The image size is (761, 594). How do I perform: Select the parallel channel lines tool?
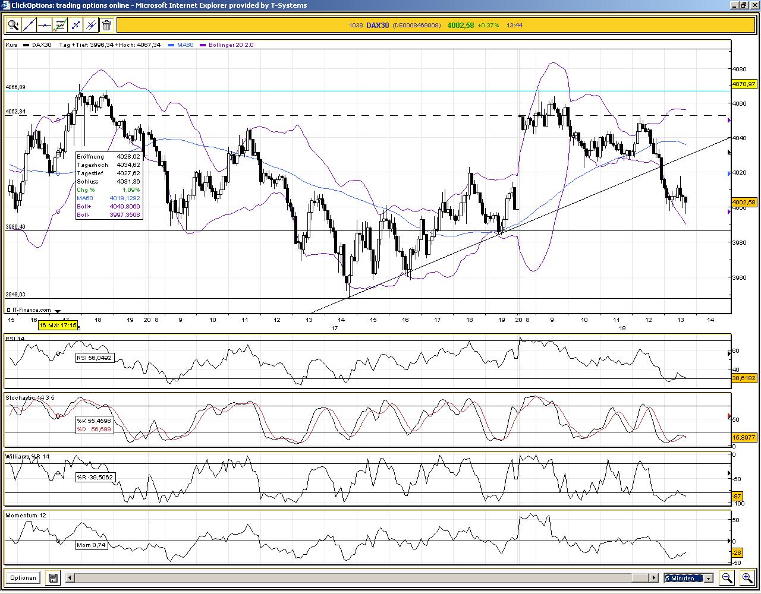pyautogui.click(x=91, y=25)
